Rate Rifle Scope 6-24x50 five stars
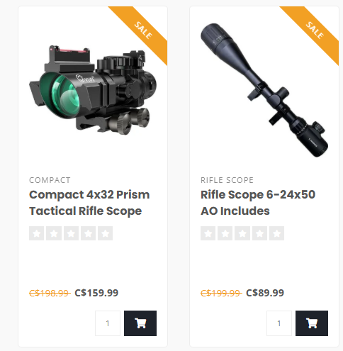Image resolution: width=343 pixels, height=351 pixels. coord(277,233)
